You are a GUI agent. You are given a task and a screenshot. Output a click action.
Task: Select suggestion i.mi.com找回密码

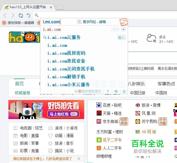(x=66, y=53)
